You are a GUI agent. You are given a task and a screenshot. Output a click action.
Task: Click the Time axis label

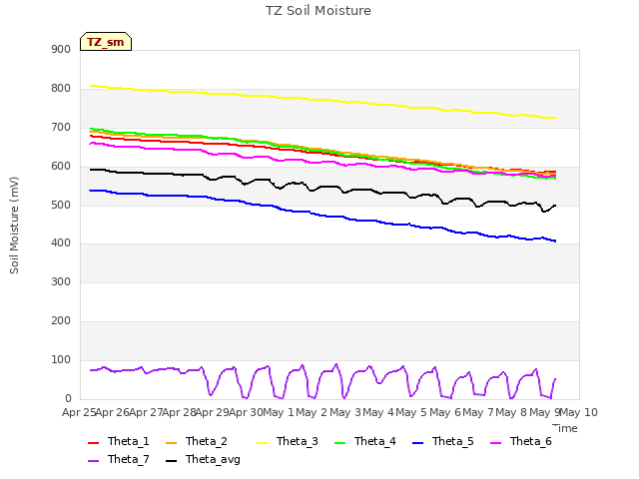(565, 428)
